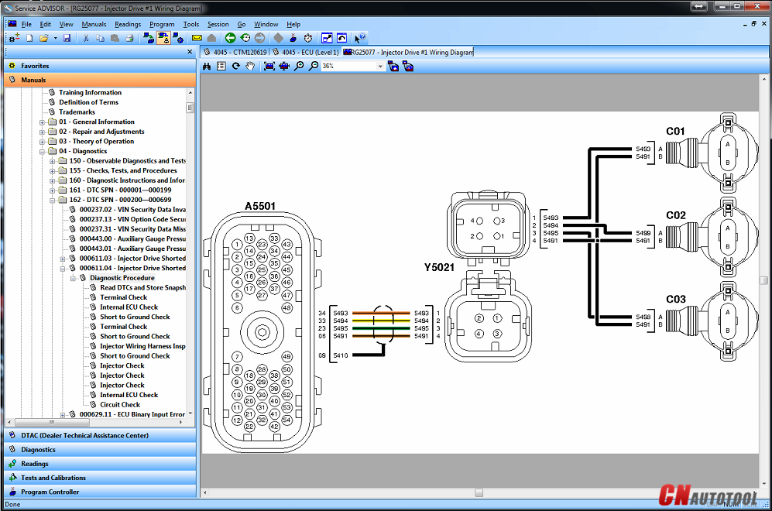The image size is (772, 511).
Task: Expand the 150 - Observable Diagnostics folder
Action: [52, 162]
